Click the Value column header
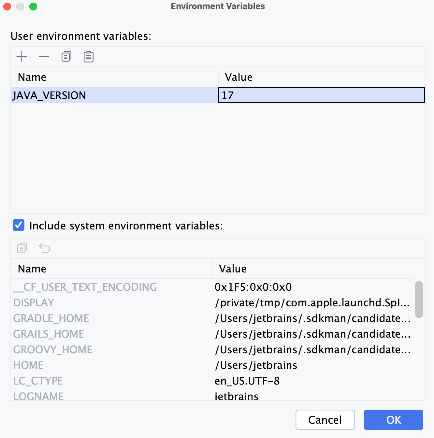Image resolution: width=434 pixels, height=438 pixels. (x=239, y=77)
